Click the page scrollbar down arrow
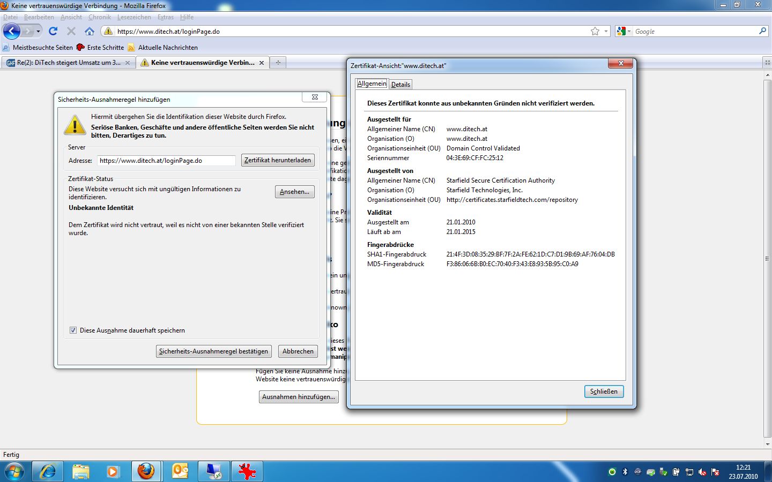 click(x=768, y=444)
